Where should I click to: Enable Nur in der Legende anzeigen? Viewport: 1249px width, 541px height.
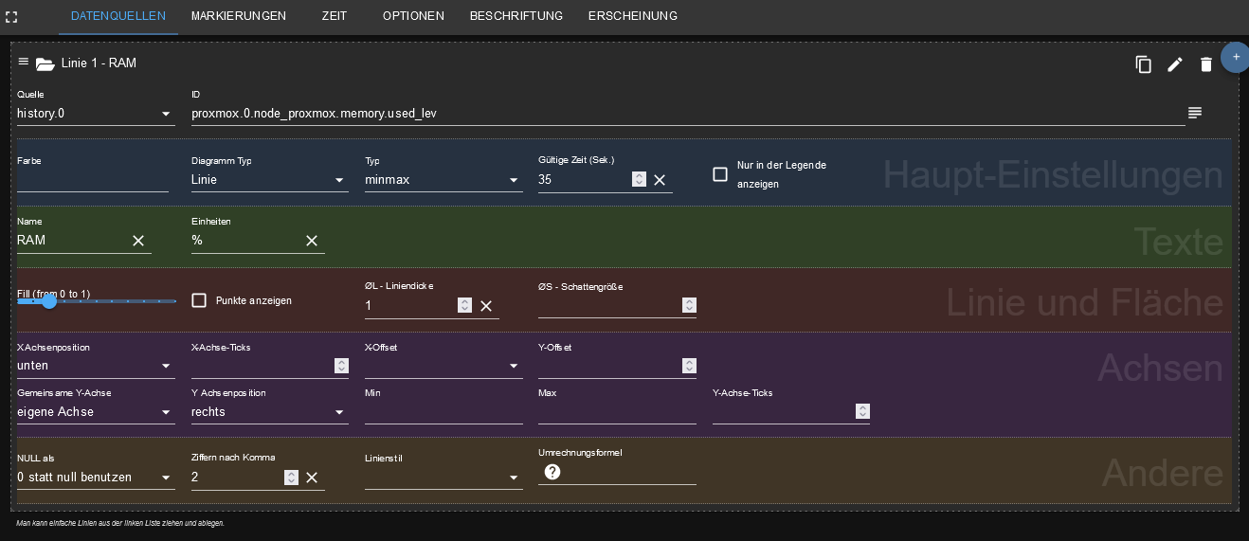(720, 174)
